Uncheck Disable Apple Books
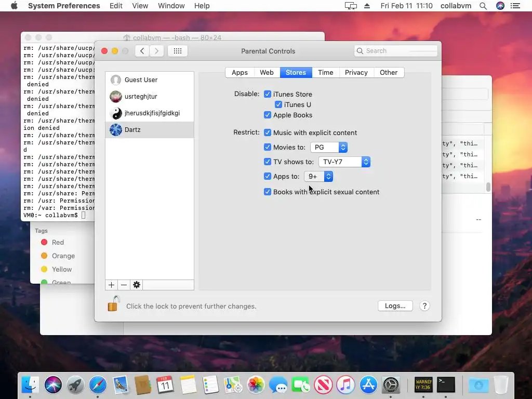The height and width of the screenshot is (399, 532). [268, 115]
